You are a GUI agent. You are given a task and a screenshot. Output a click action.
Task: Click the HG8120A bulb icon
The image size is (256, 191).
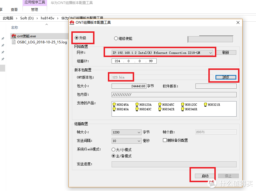tap(137, 104)
